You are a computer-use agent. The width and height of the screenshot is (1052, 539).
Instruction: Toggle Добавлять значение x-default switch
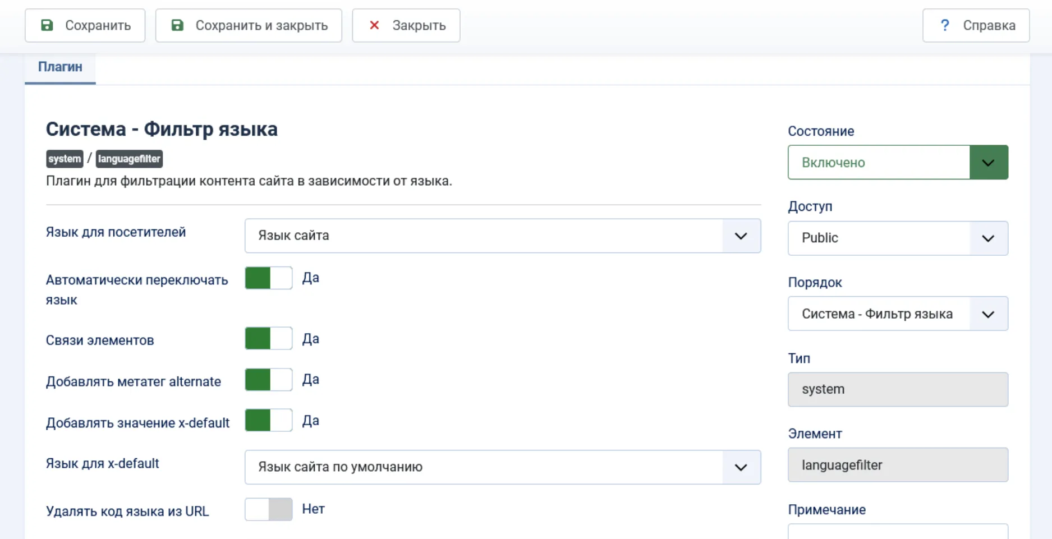[268, 421]
